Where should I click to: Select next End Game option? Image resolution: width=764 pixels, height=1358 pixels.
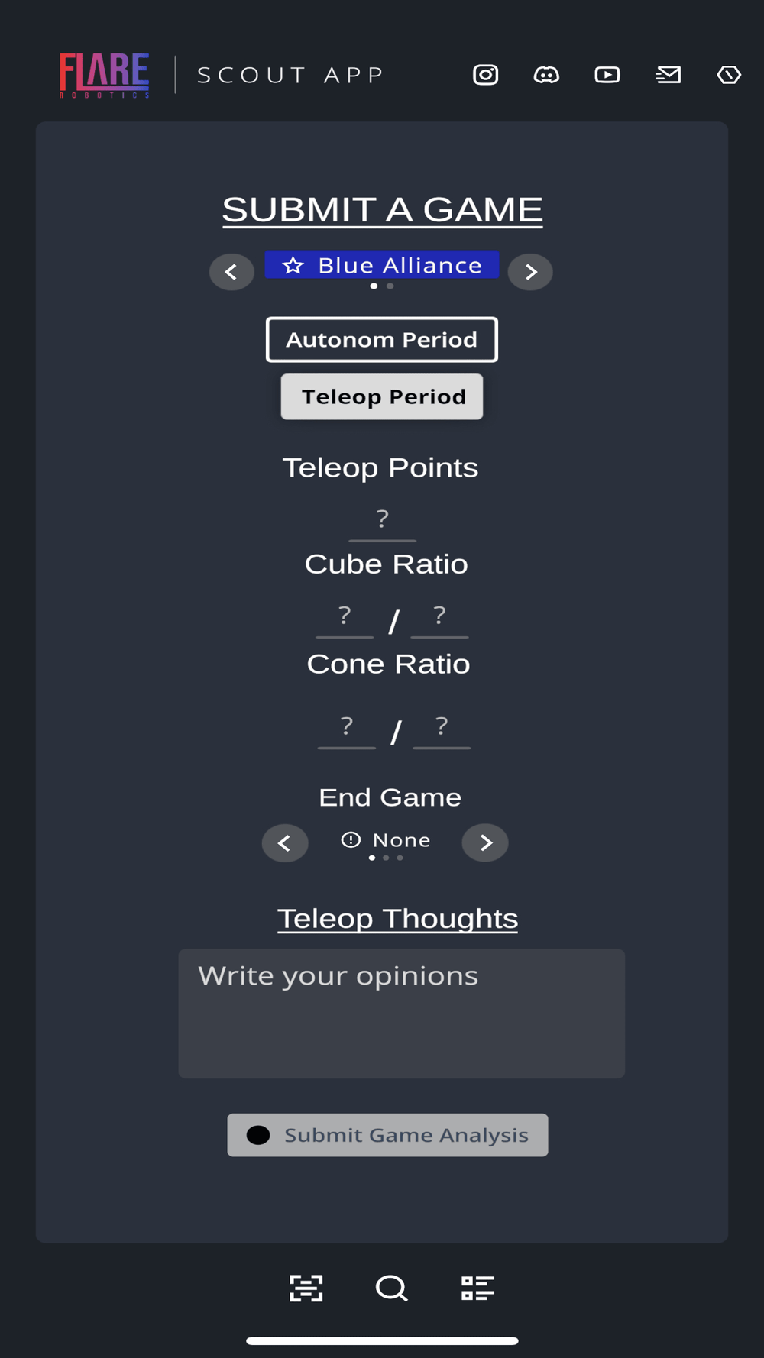click(485, 842)
